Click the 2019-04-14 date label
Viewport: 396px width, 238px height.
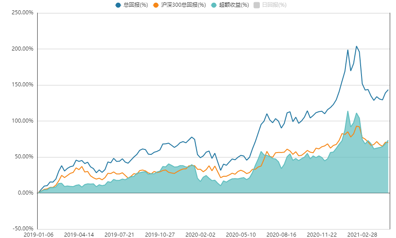79,235
